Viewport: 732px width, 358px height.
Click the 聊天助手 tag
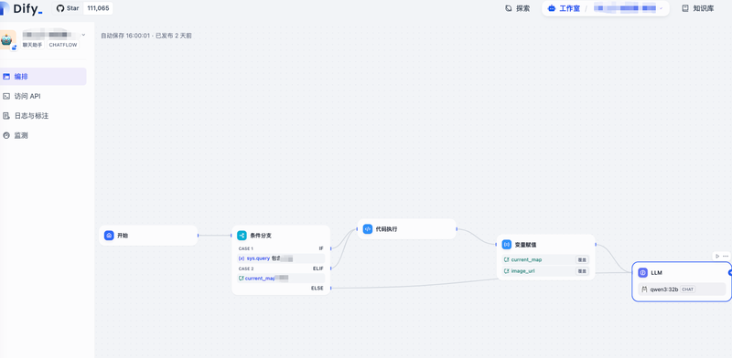click(33, 45)
